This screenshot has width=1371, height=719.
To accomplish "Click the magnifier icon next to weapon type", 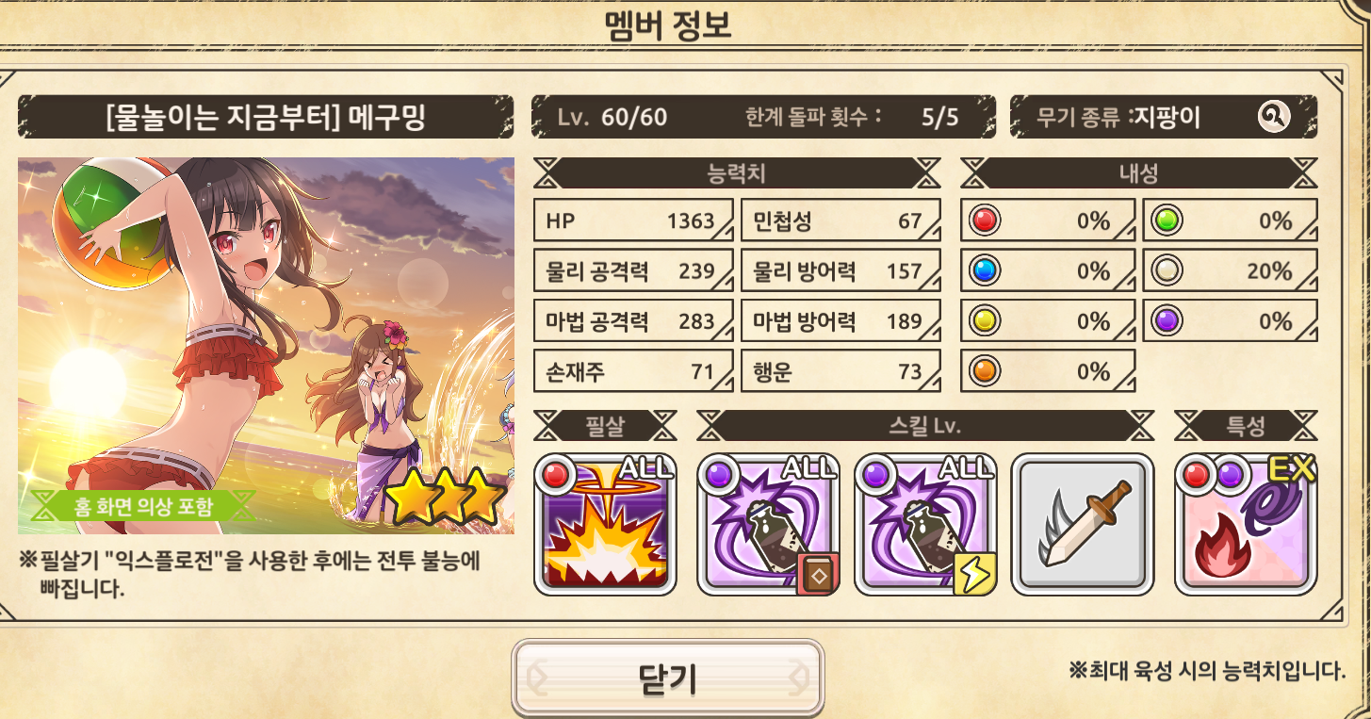I will [1273, 117].
